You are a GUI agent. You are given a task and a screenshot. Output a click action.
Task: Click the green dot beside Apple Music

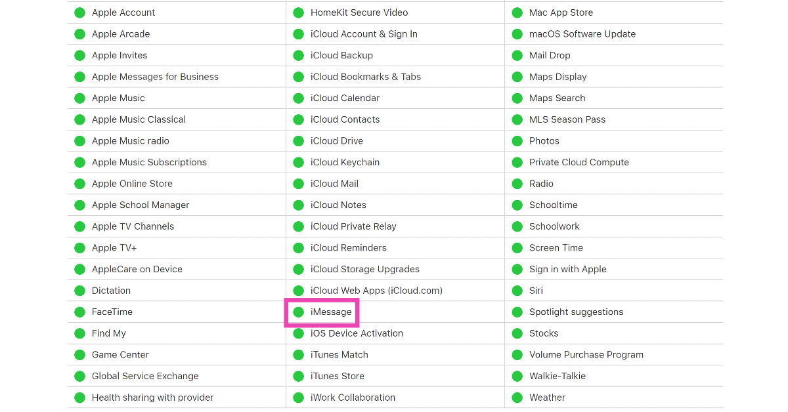click(x=79, y=98)
